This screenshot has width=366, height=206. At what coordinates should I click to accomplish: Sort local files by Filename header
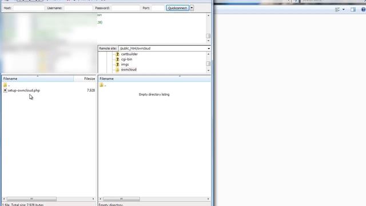(x=38, y=79)
